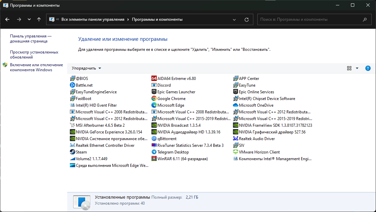Screen dimensions: 376x212
Task: Select Среда выполнения Microsoft Edge entry
Action: coord(109,166)
